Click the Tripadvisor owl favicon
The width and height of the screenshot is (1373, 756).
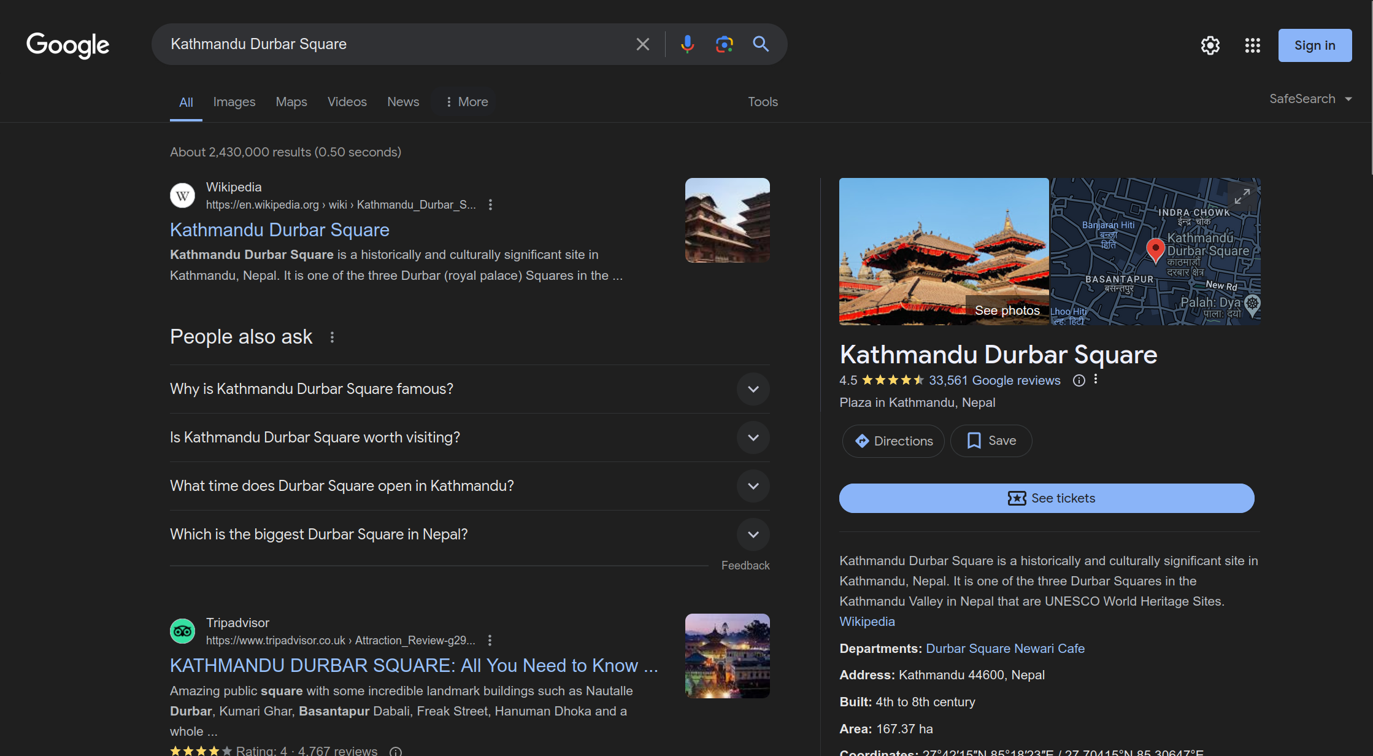point(182,631)
